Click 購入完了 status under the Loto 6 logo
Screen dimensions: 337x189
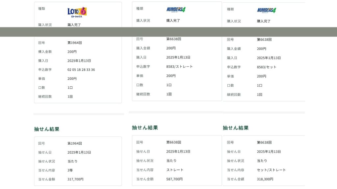tap(74, 25)
